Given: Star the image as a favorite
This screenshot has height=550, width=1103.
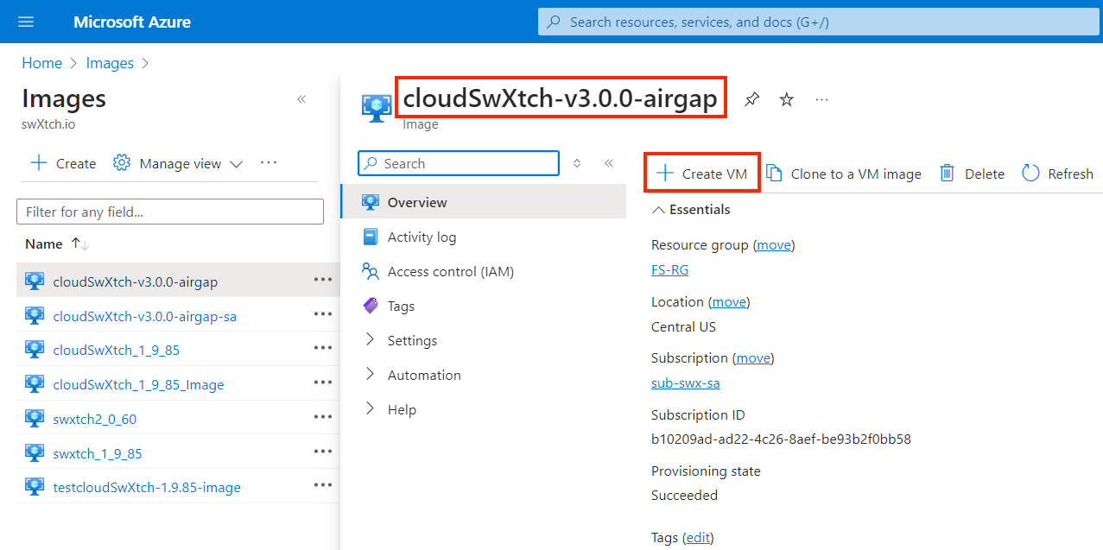Looking at the screenshot, I should tap(786, 99).
